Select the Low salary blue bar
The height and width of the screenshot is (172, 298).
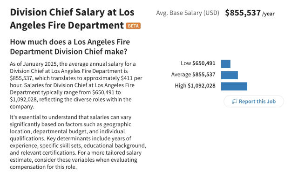225,64
